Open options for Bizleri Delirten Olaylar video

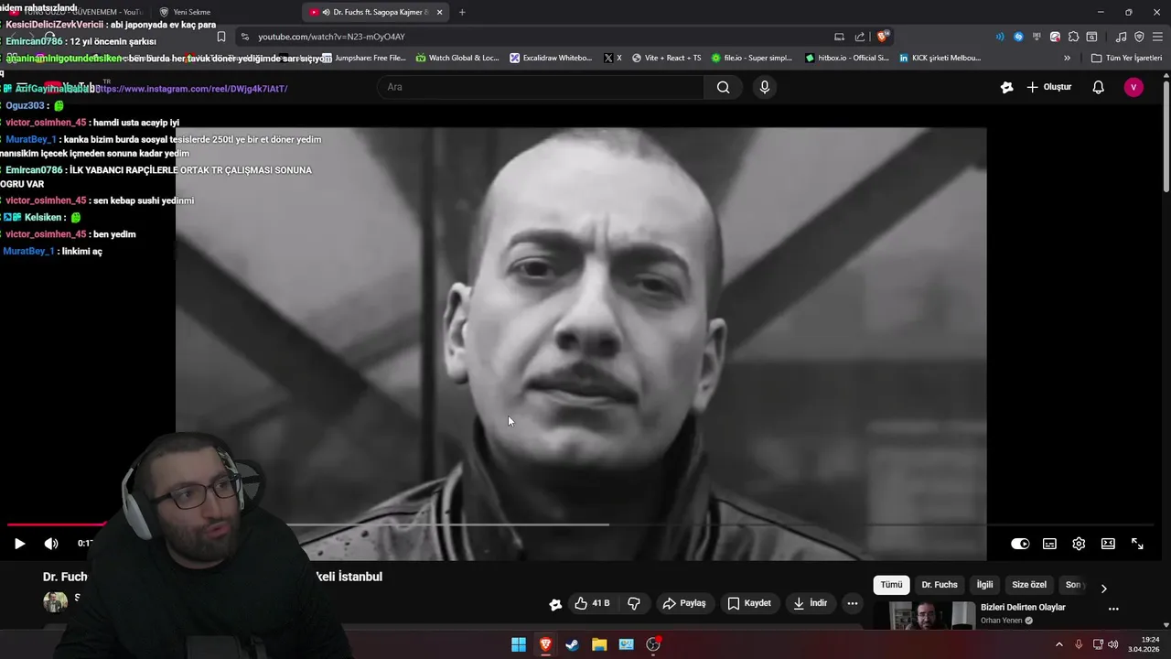(1113, 609)
